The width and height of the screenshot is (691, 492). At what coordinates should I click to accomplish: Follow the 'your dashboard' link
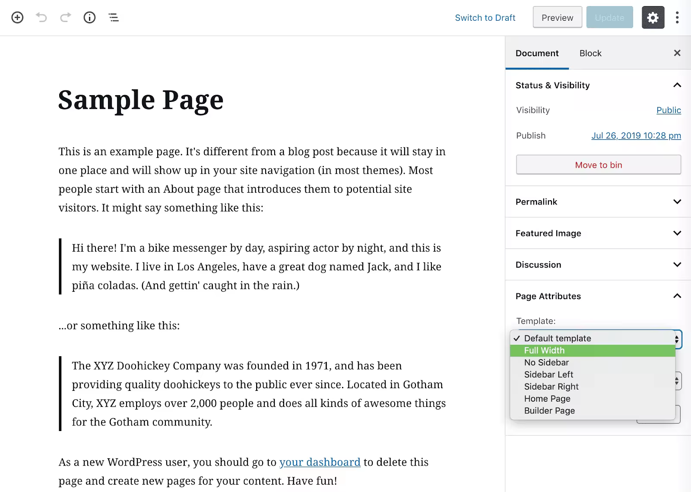(320, 462)
